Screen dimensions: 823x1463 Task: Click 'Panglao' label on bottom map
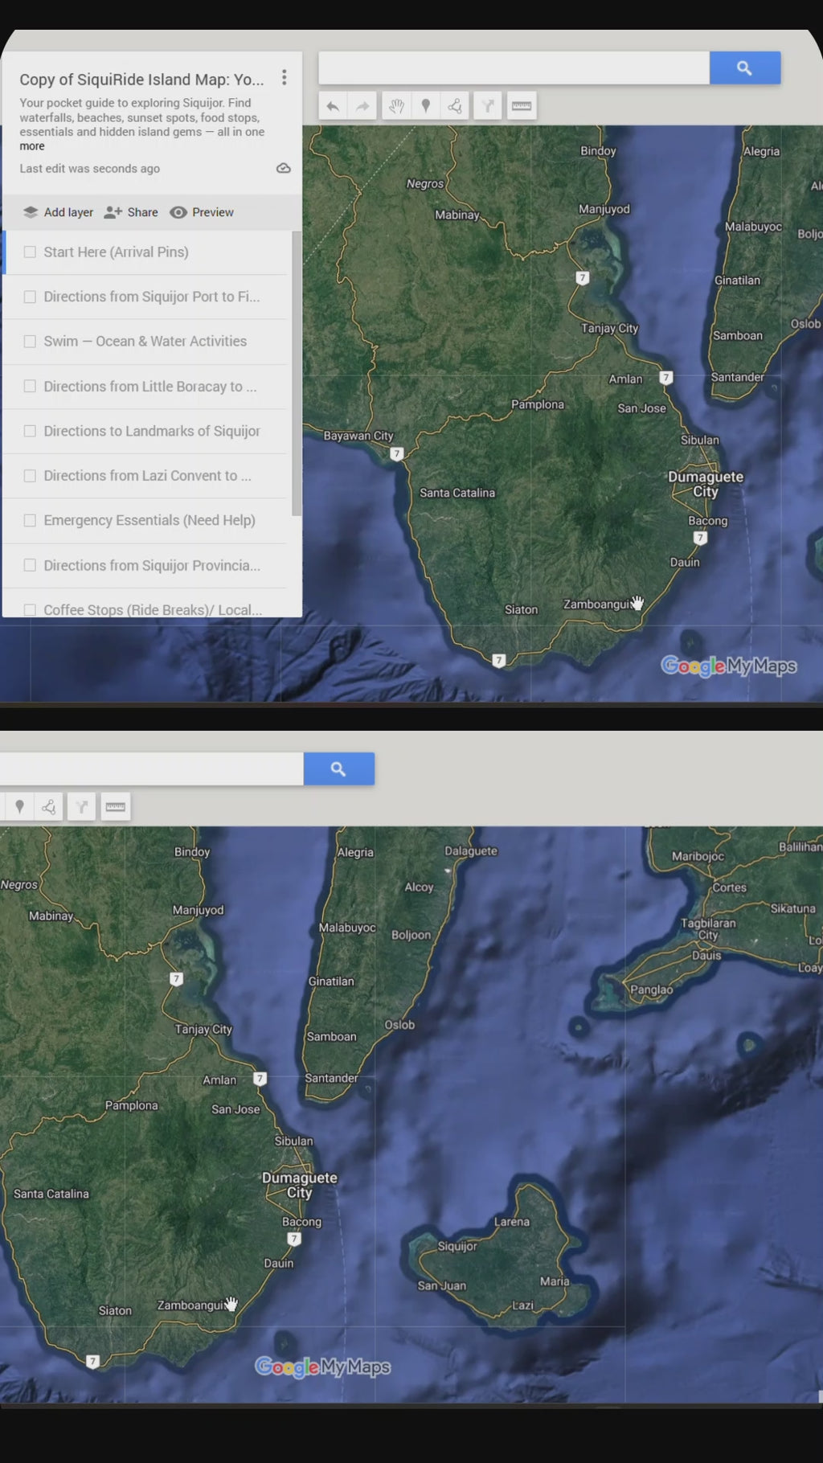pos(652,990)
